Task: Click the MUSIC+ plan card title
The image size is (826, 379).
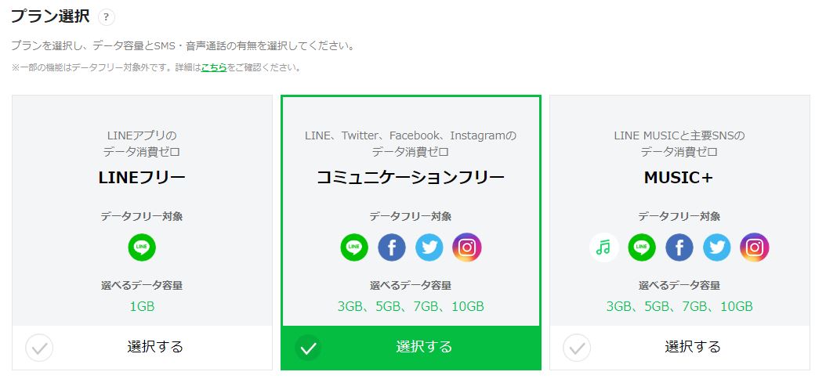Action: click(x=679, y=178)
